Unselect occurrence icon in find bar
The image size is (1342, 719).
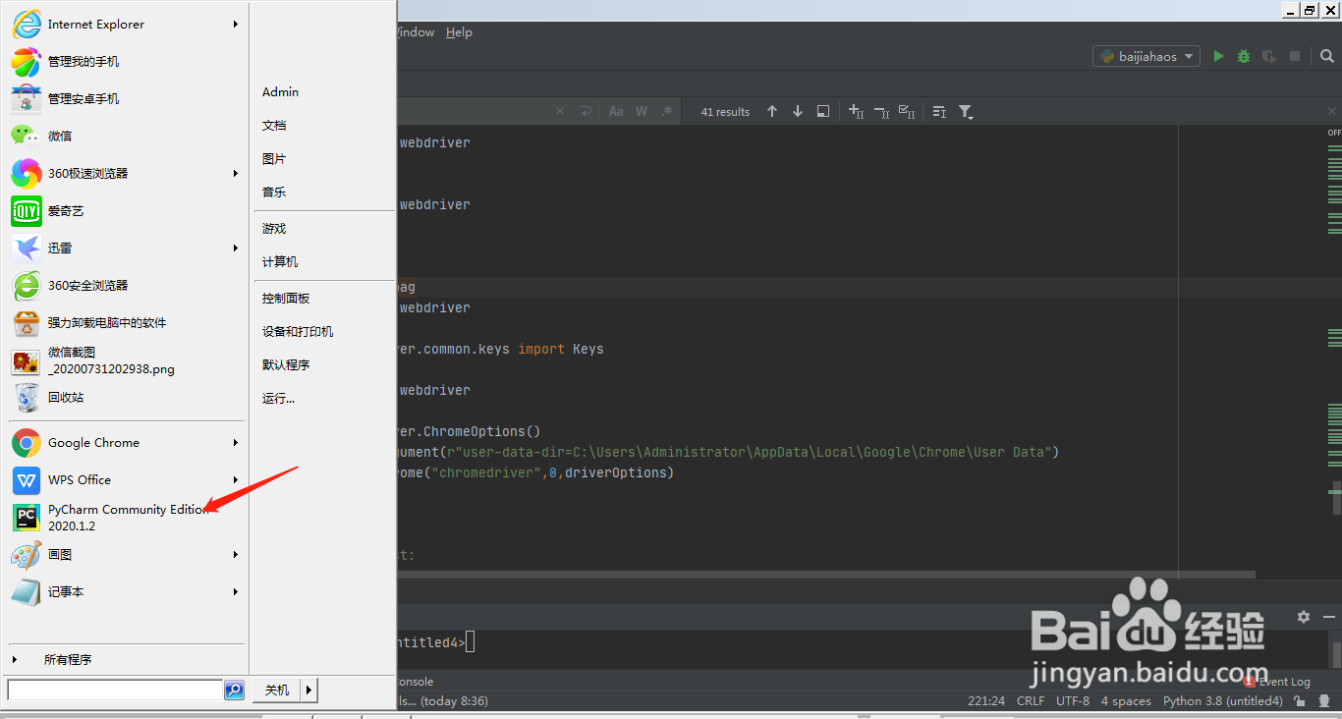pos(881,111)
